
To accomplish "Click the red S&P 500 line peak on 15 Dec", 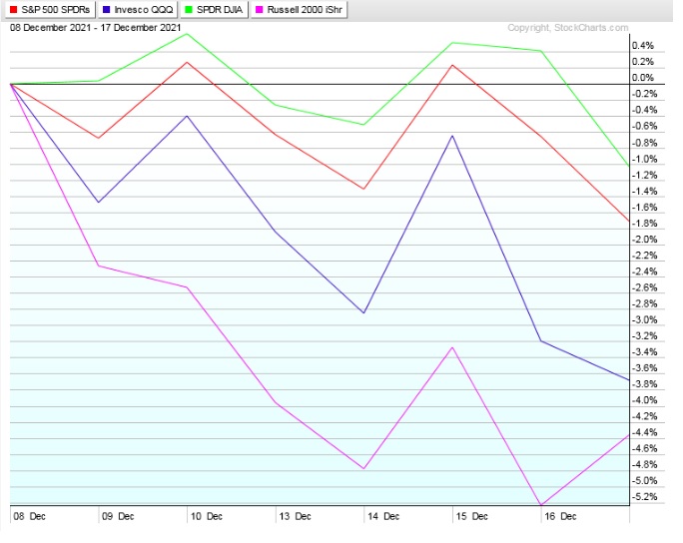I will [452, 65].
